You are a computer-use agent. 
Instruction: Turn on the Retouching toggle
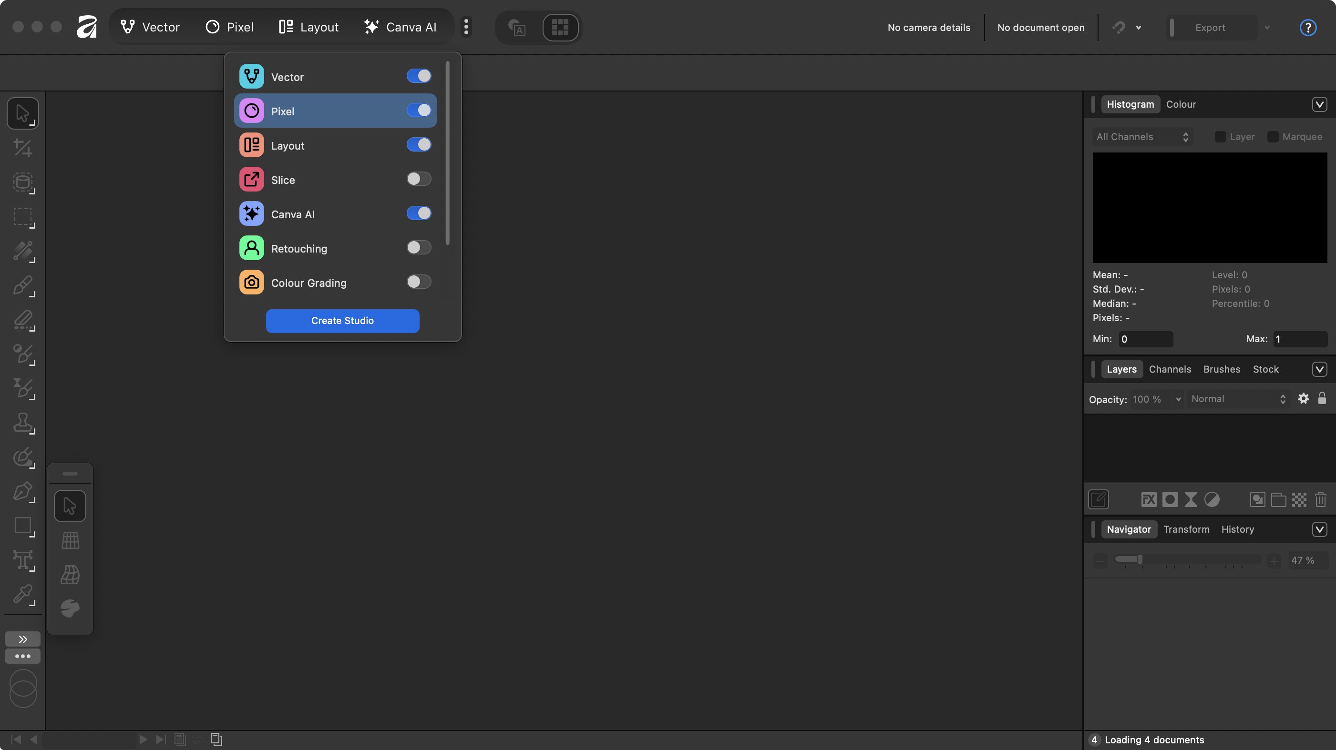click(419, 248)
